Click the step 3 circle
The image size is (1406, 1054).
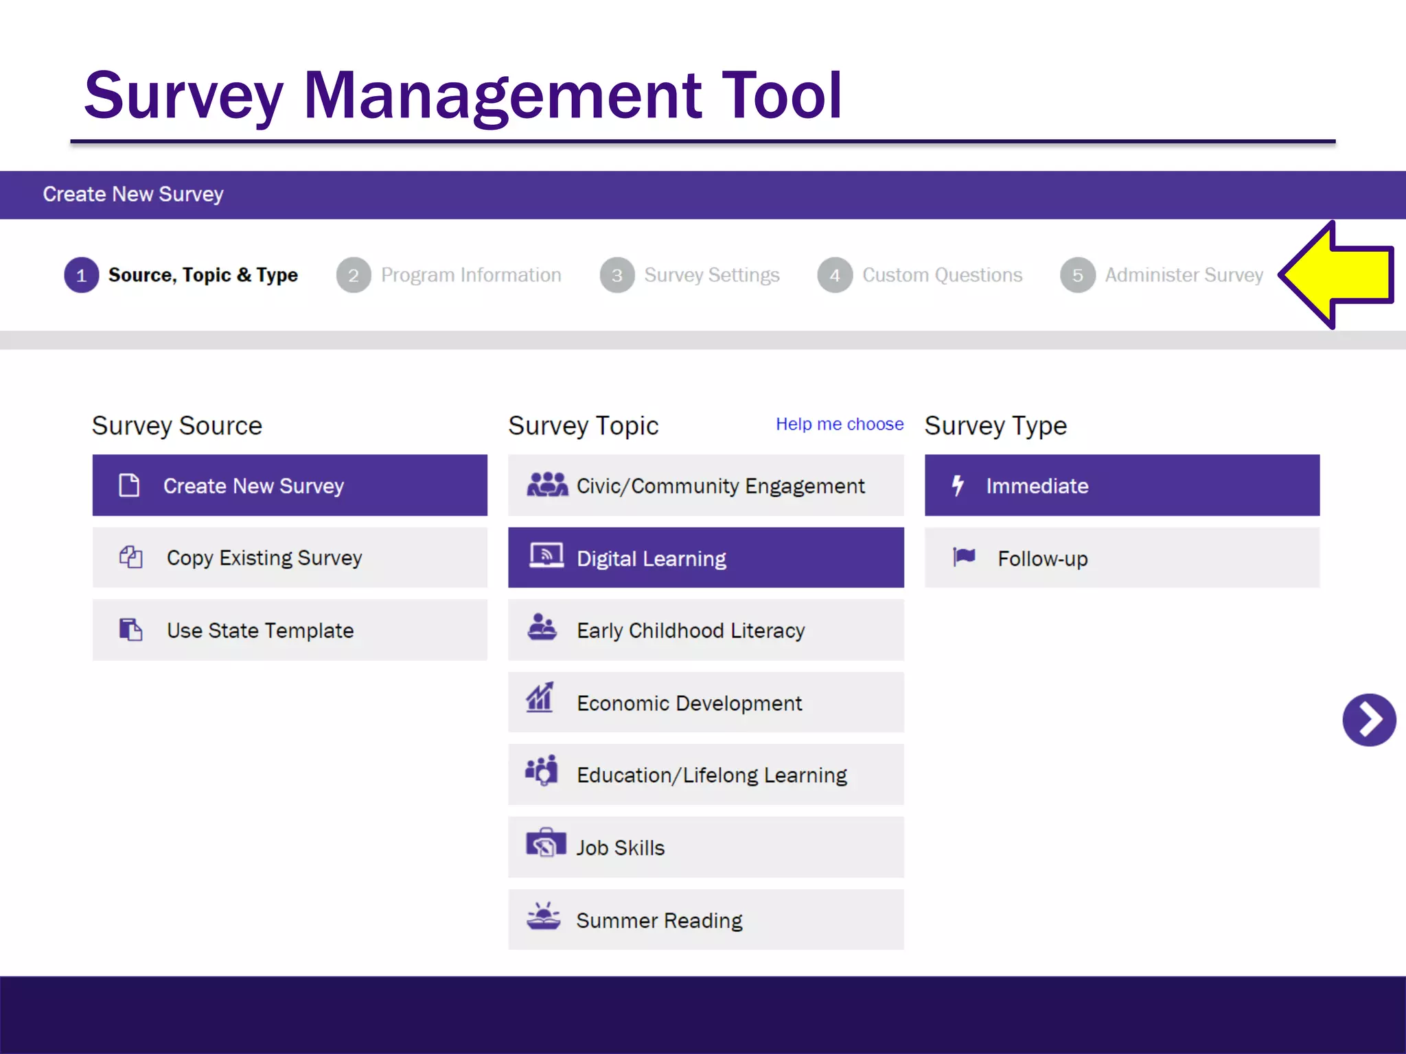617,275
